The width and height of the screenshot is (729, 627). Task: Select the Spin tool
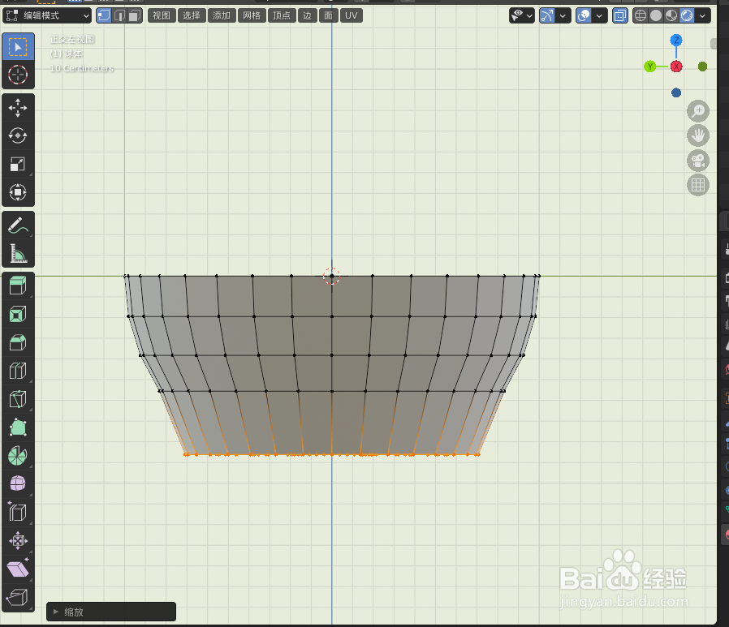pos(18,456)
